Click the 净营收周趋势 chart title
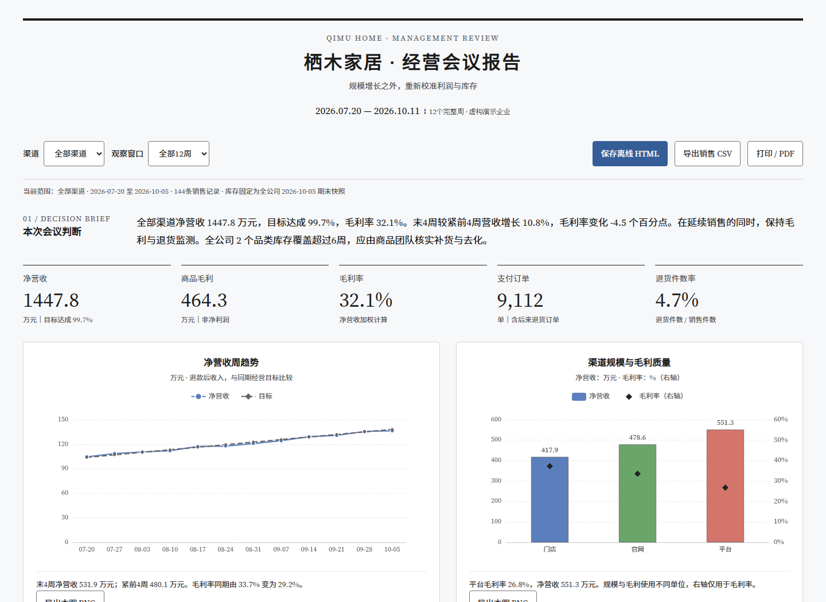 tap(231, 362)
